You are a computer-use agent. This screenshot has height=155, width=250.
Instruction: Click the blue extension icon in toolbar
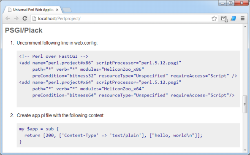pyautogui.click(x=233, y=19)
